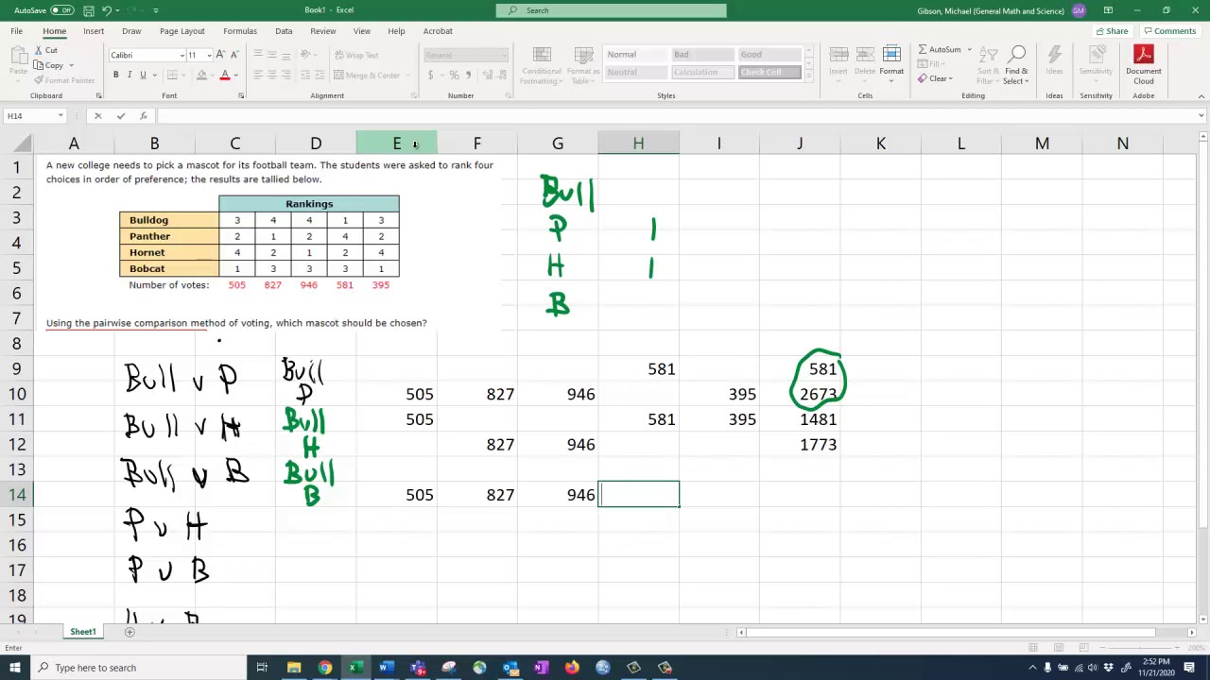Open the Page Layout tab
Screen dimensions: 1210x680
[x=182, y=31]
